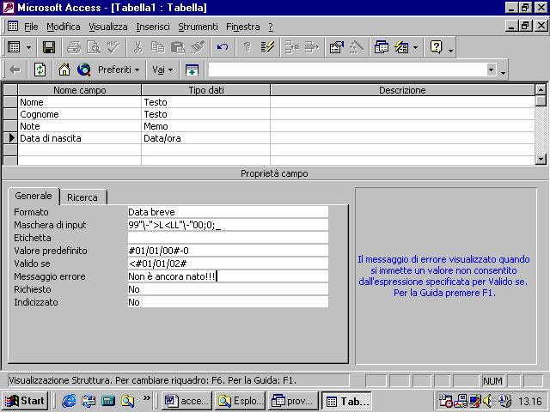Click the volume speaker tray icon
This screenshot has height=412, width=550.
tap(487, 401)
